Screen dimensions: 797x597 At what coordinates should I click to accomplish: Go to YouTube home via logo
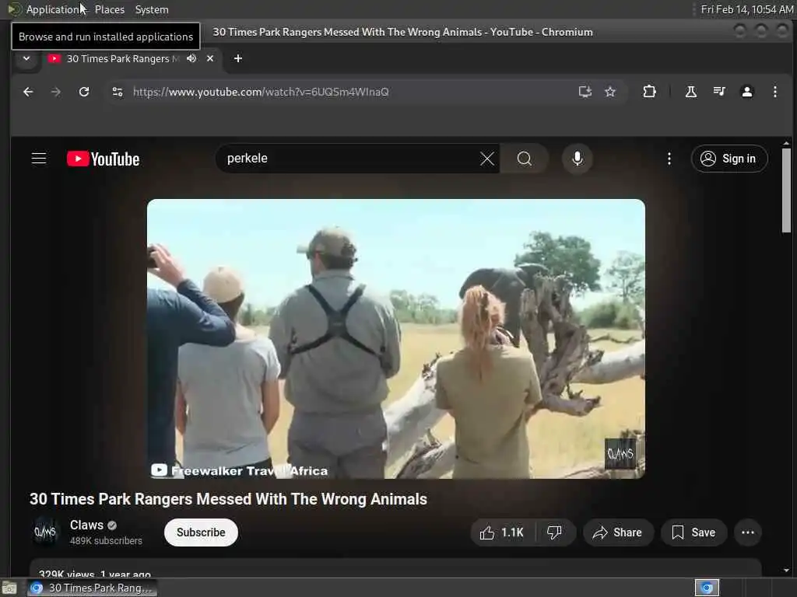point(104,159)
